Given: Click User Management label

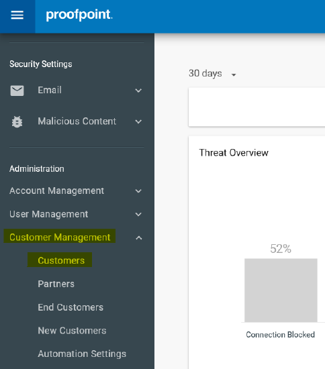Looking at the screenshot, I should (x=49, y=214).
